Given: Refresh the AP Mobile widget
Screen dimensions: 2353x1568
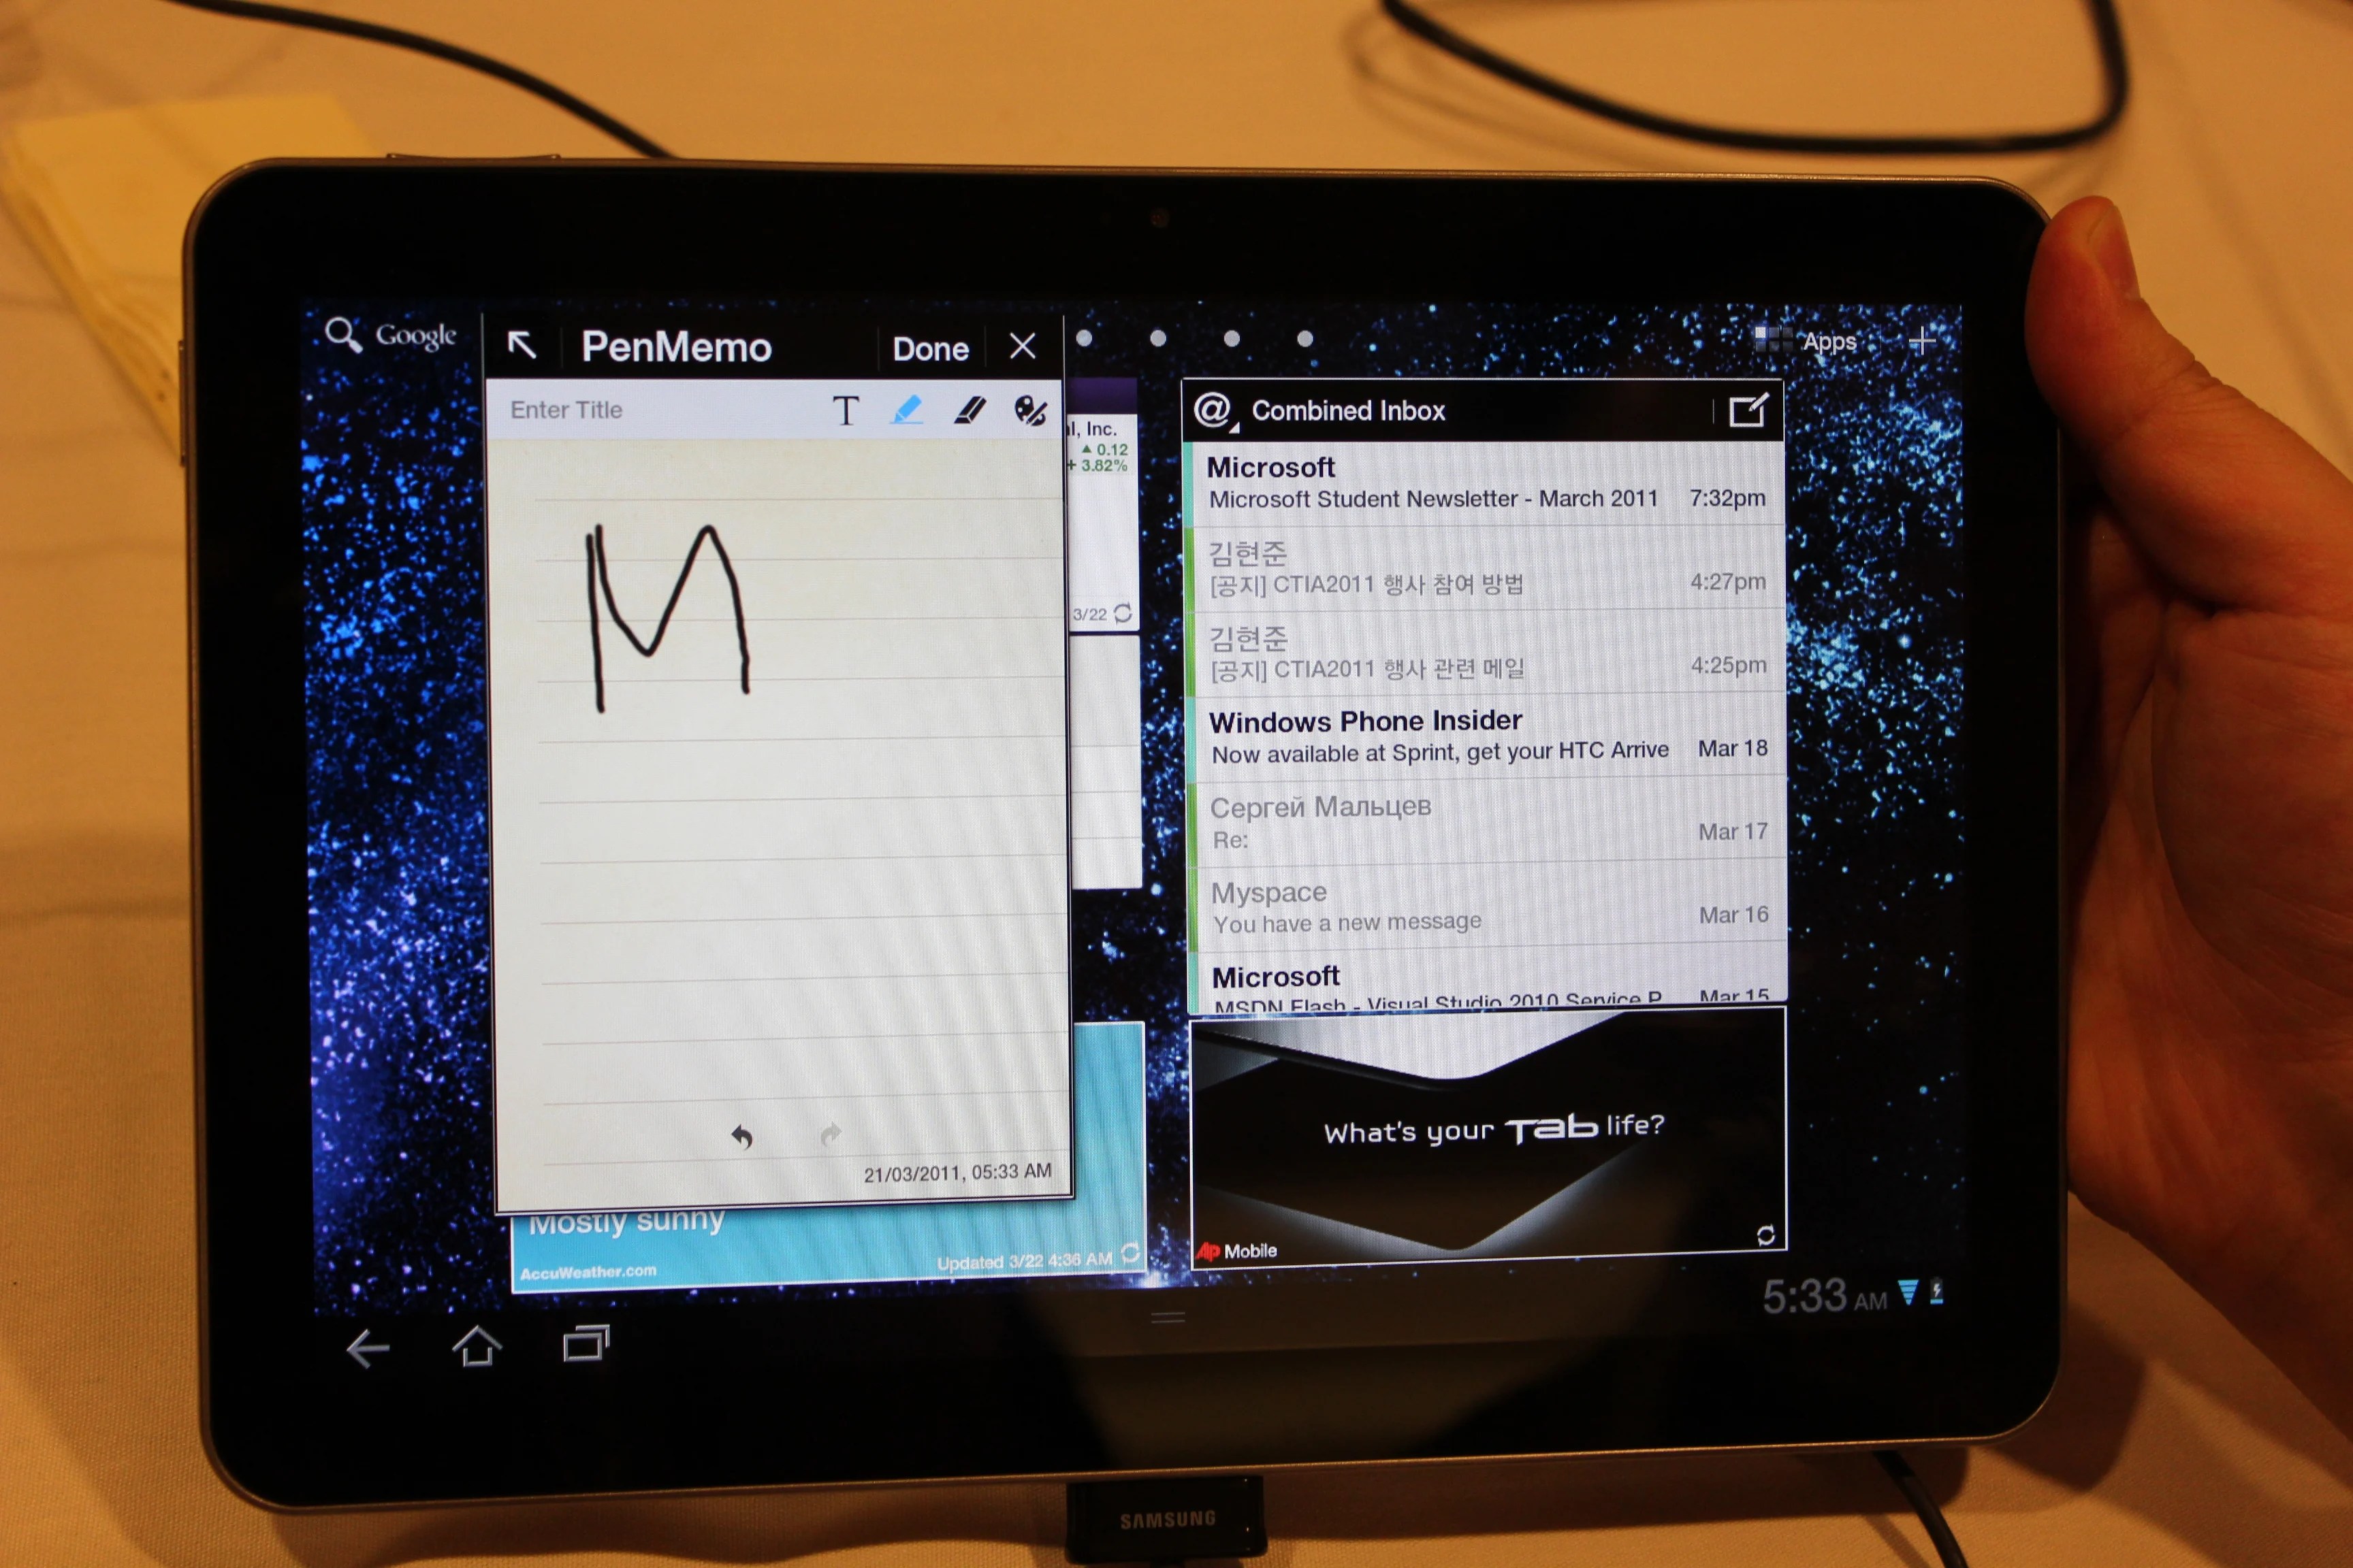Looking at the screenshot, I should coord(1765,1235).
